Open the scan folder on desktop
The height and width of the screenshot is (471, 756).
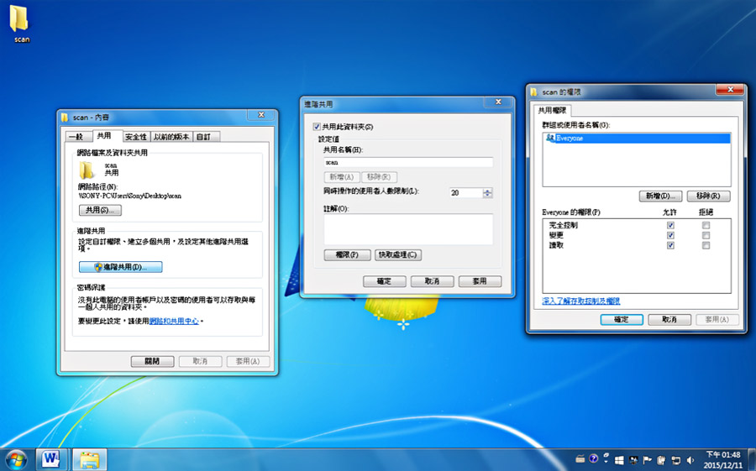(20, 24)
